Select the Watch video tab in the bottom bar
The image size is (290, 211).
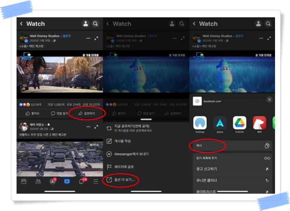click(x=67, y=181)
